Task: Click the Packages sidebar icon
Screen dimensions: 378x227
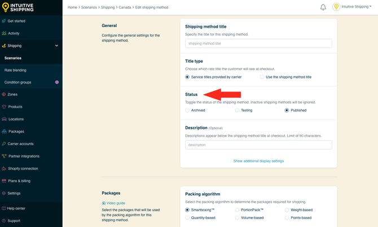Action: coord(4,132)
